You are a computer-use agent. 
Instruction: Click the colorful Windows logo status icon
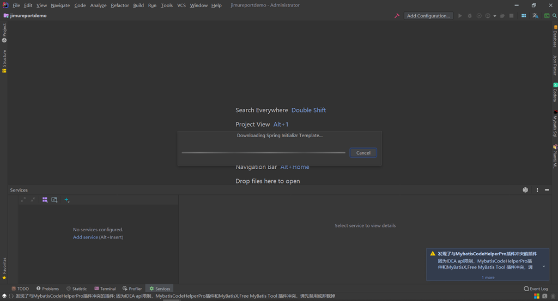pos(537,296)
